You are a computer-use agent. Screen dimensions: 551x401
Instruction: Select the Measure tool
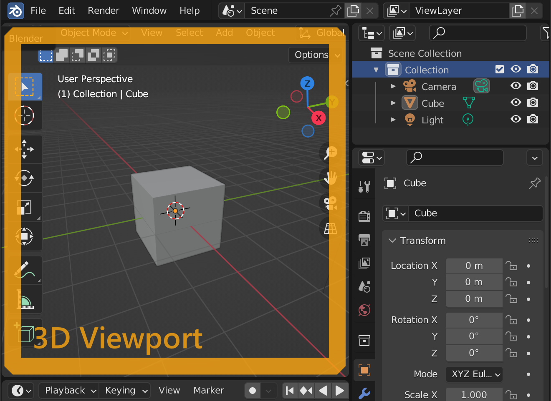(25, 299)
